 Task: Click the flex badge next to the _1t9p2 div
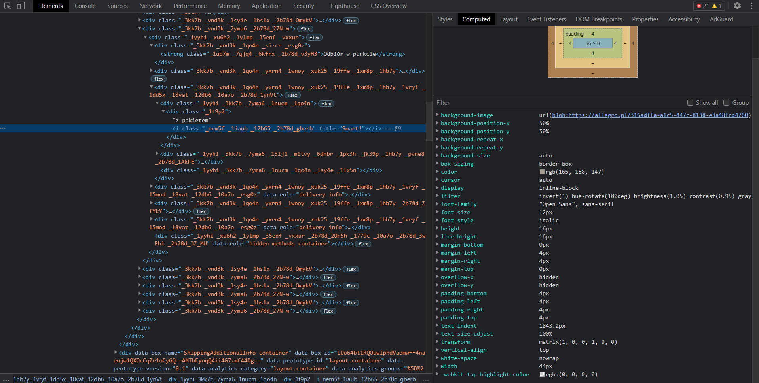tap(326, 104)
